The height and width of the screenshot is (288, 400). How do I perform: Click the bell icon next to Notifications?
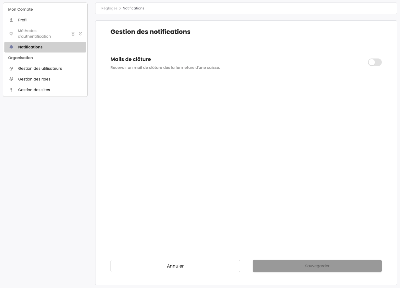pyautogui.click(x=11, y=47)
